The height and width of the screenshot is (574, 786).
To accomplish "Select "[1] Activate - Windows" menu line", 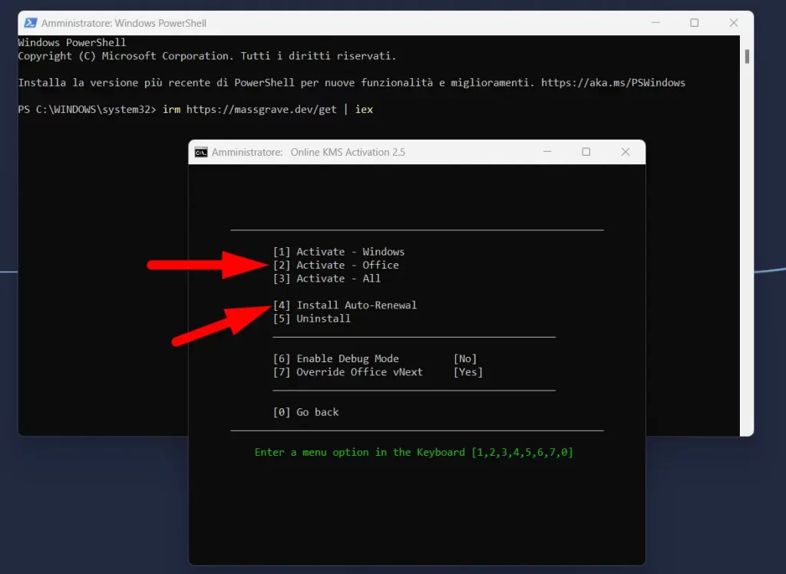I will point(339,252).
